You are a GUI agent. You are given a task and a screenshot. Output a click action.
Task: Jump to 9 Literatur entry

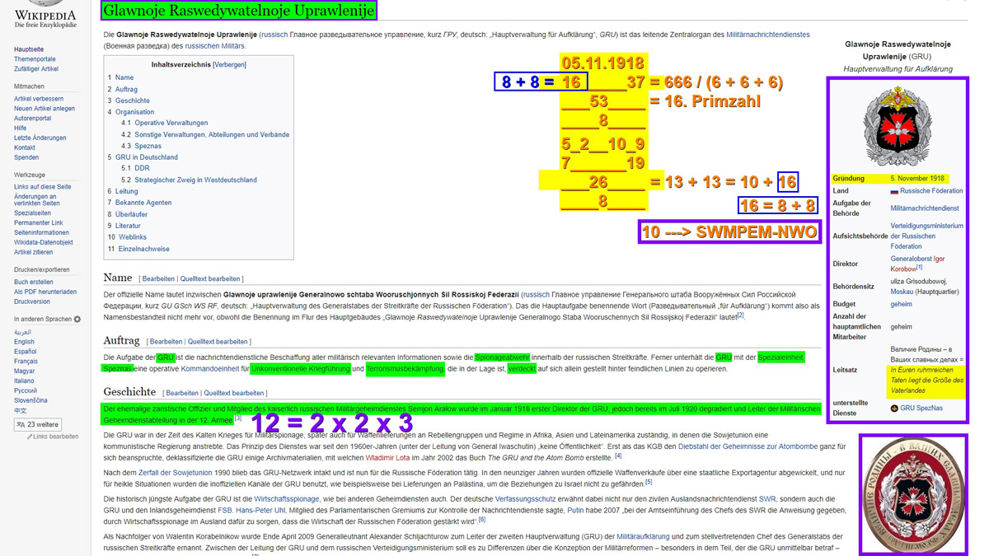click(x=124, y=226)
